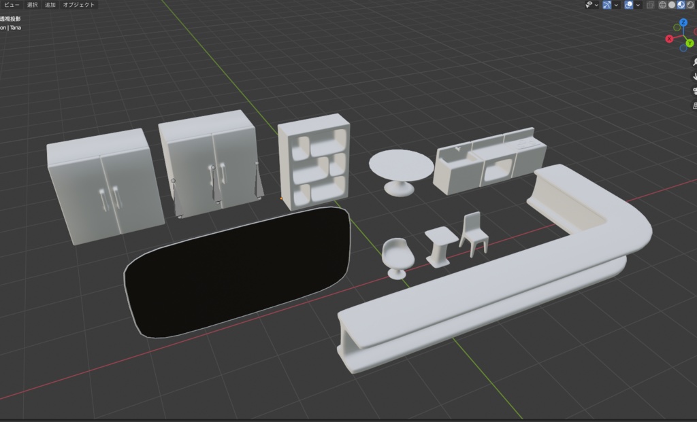Switch to rendered viewport shading
Screen dimensions: 697x422
click(690, 5)
